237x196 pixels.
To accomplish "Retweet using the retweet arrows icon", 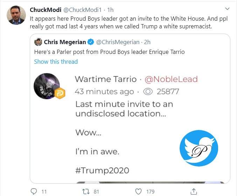I will [x=86, y=191].
